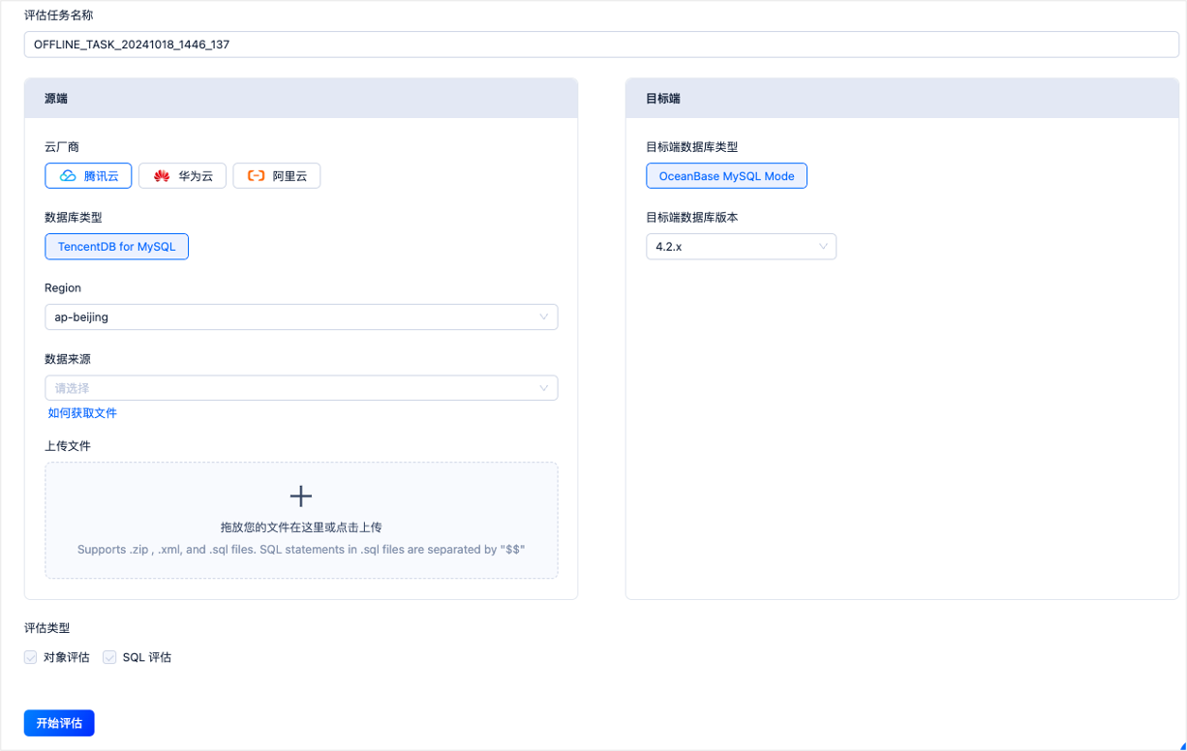Click 拖放您的文件在这里或点击上传 text
The height and width of the screenshot is (751, 1187).
click(301, 527)
